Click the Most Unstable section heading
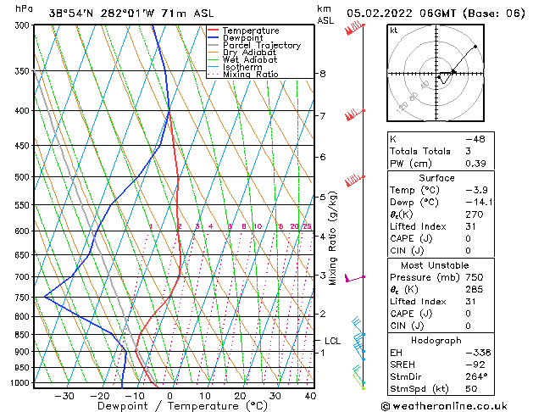533x412 pixels. 435,265
